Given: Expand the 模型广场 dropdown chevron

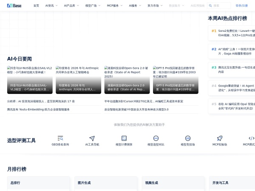Looking at the screenshot, I should pos(99,6).
